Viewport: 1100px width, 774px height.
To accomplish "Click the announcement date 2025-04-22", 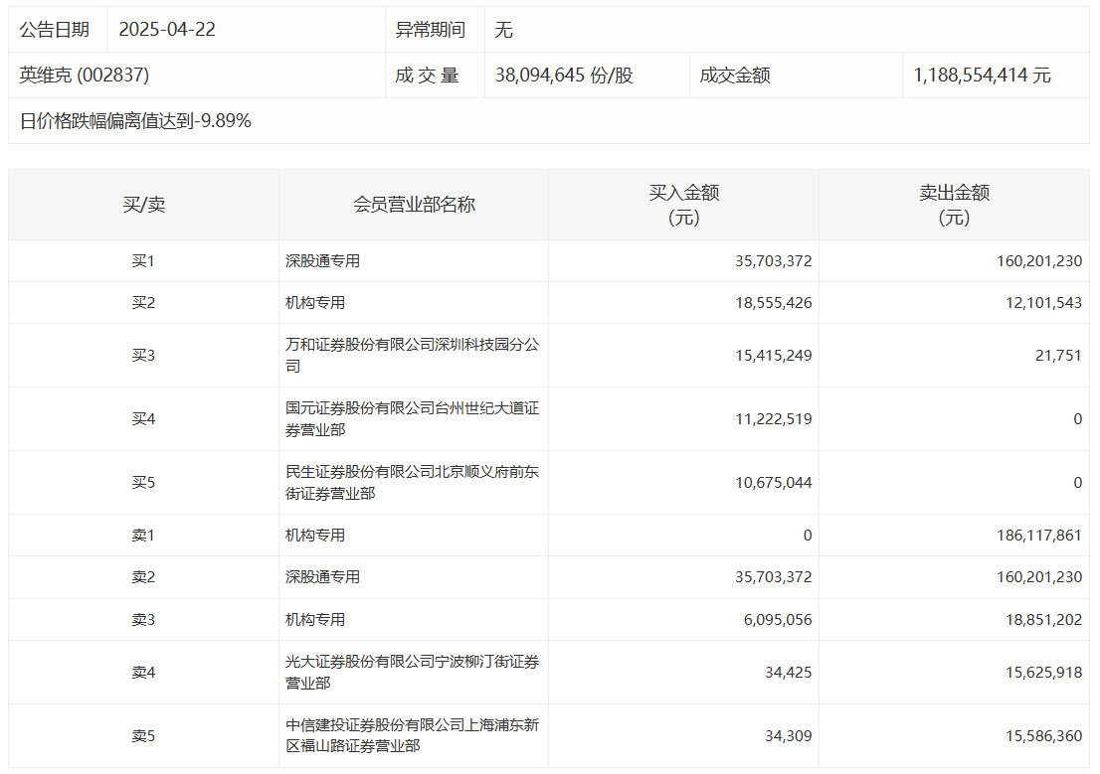I will click(x=167, y=30).
